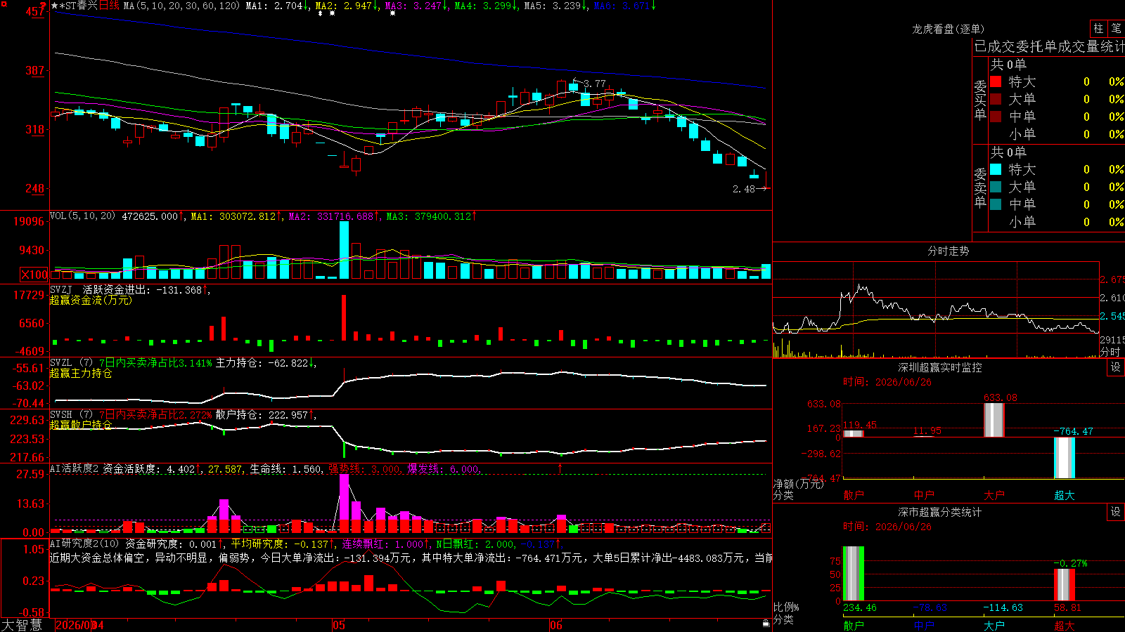Click the 小单 row under 委卖单

(1057, 222)
